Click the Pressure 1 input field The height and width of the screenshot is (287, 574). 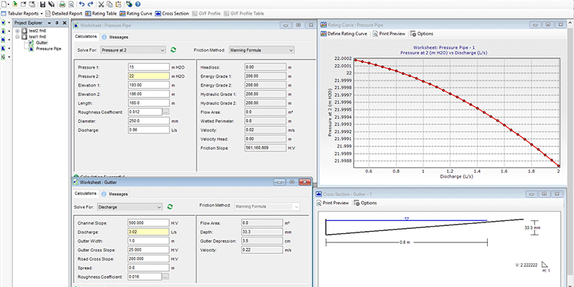(149, 67)
